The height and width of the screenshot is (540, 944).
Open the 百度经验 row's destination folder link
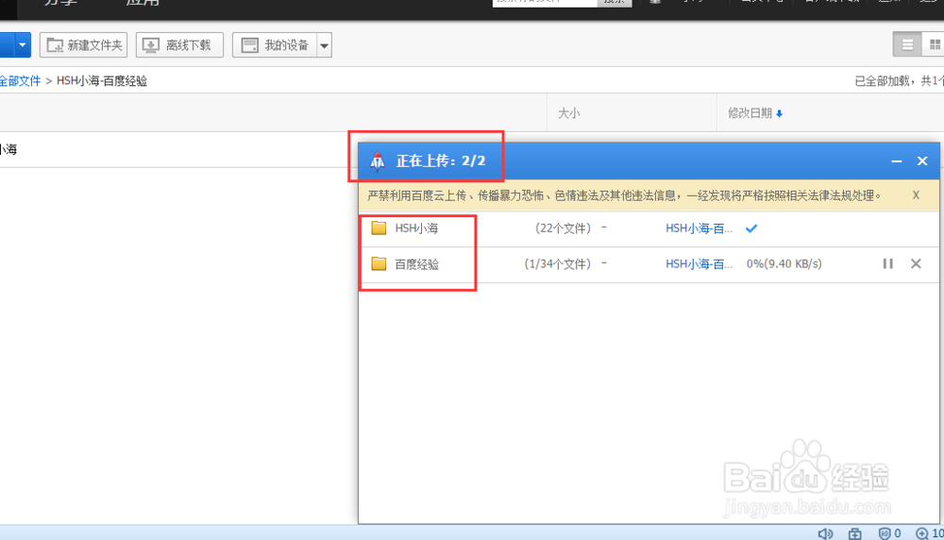(699, 263)
